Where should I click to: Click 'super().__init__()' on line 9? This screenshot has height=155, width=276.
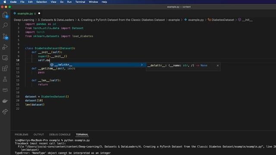click(53, 56)
